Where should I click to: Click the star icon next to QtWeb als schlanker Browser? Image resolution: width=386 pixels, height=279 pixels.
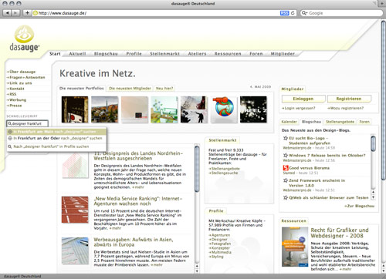coord(286,198)
